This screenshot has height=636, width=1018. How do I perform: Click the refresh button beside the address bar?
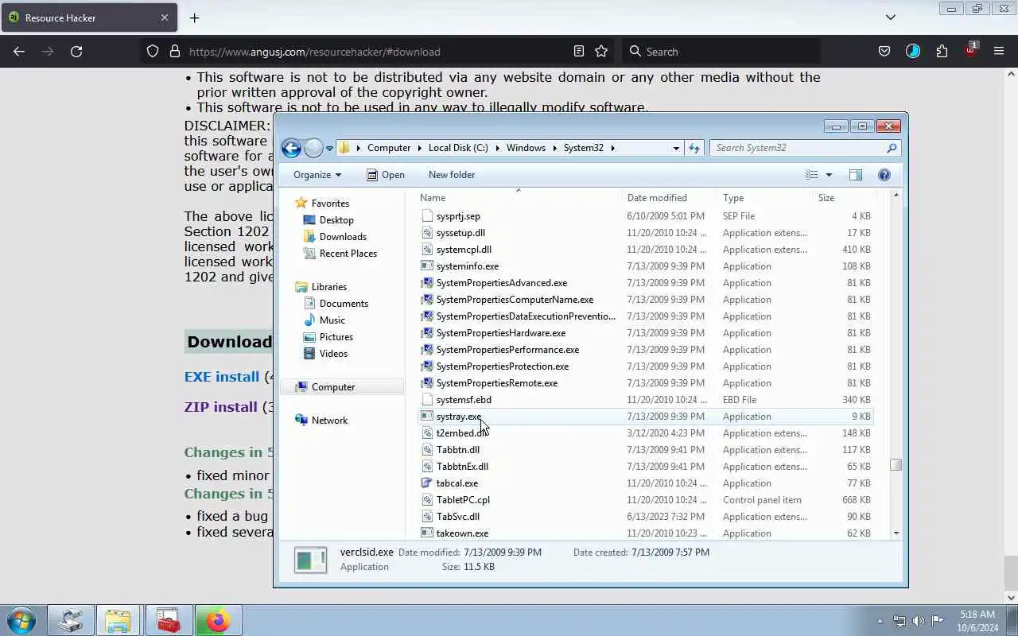pos(694,148)
